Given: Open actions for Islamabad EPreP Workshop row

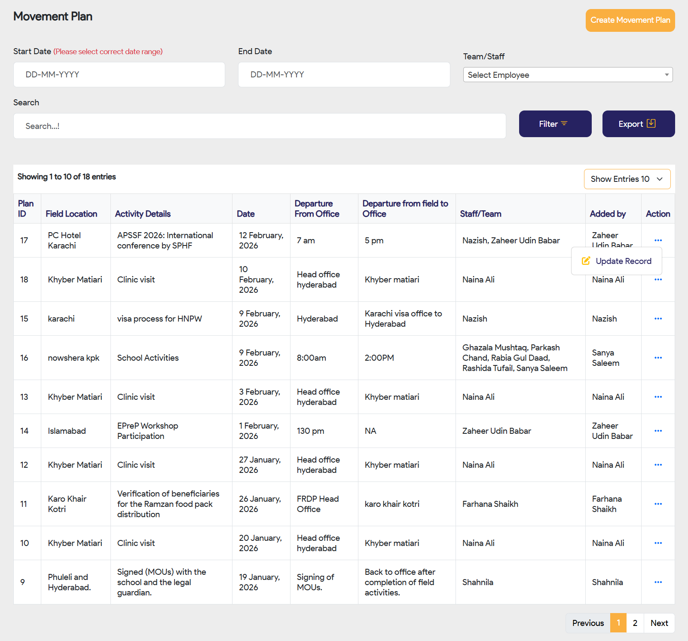Looking at the screenshot, I should point(658,431).
